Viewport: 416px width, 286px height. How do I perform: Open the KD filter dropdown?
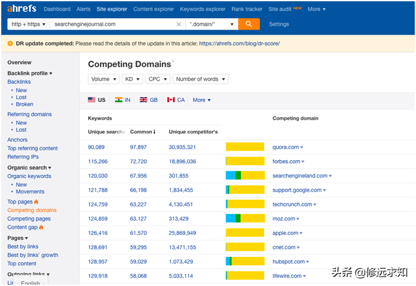132,79
